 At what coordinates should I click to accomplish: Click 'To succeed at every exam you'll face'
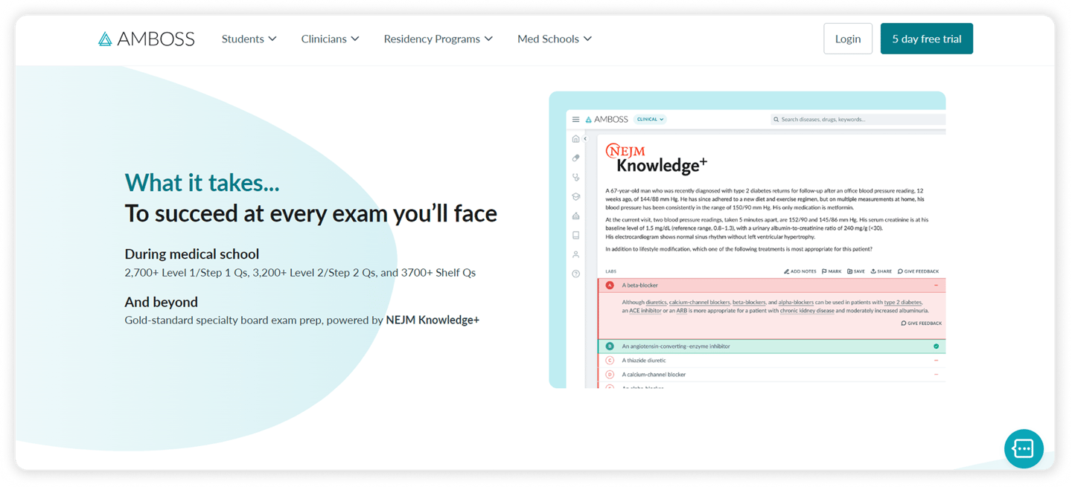pos(311,213)
